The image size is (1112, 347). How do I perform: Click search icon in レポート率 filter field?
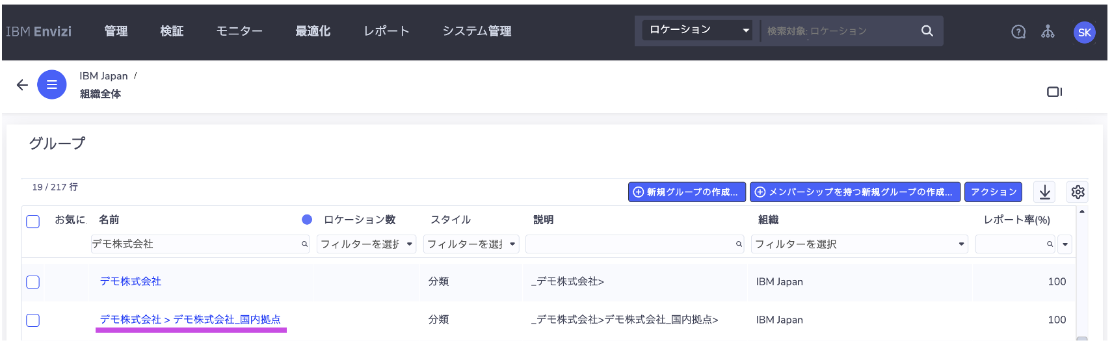coord(1050,244)
